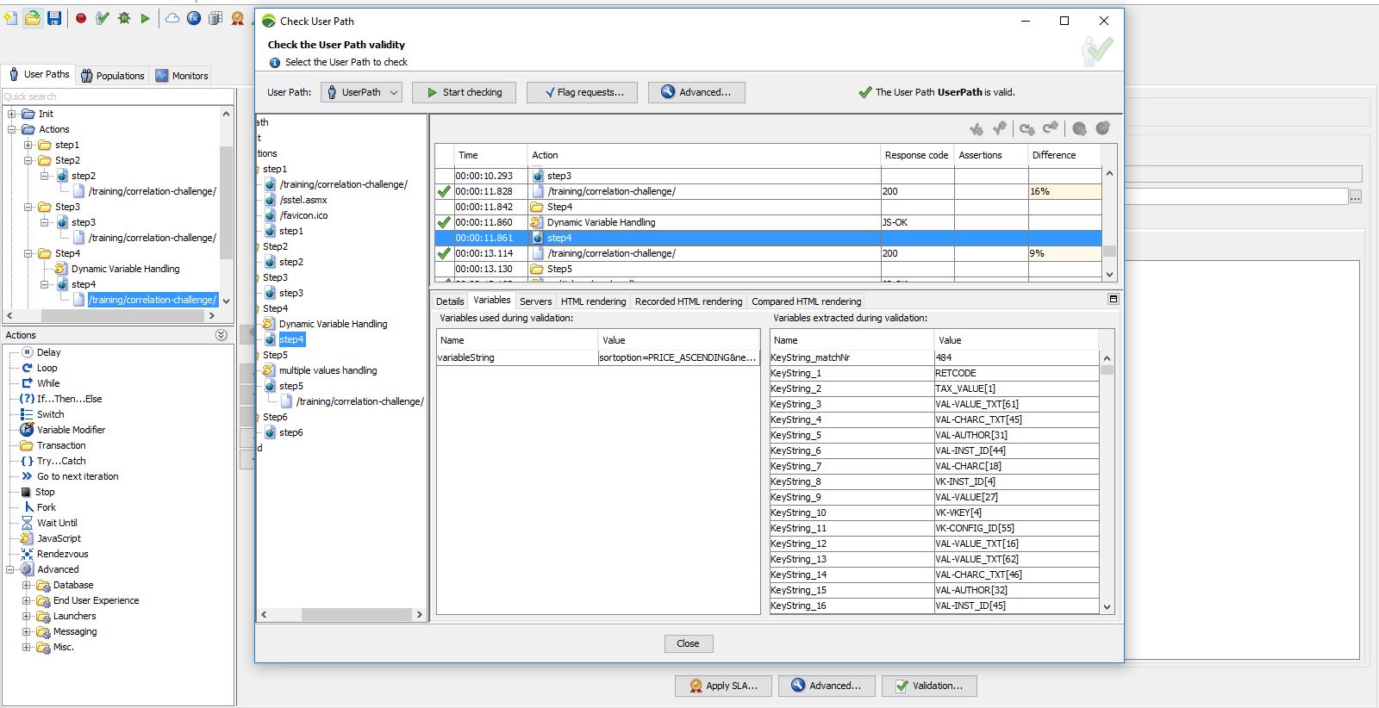Click the Quick search input field
The height and width of the screenshot is (708, 1379).
(118, 96)
